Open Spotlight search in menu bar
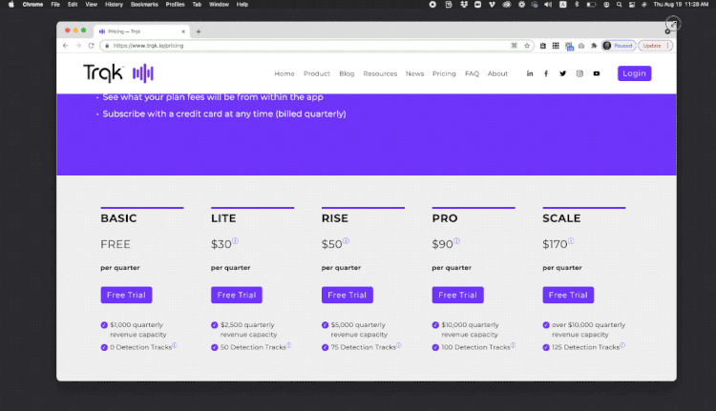The image size is (716, 411). [x=620, y=5]
